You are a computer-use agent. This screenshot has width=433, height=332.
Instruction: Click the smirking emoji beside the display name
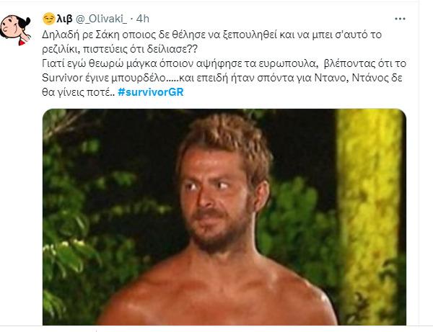(48, 19)
